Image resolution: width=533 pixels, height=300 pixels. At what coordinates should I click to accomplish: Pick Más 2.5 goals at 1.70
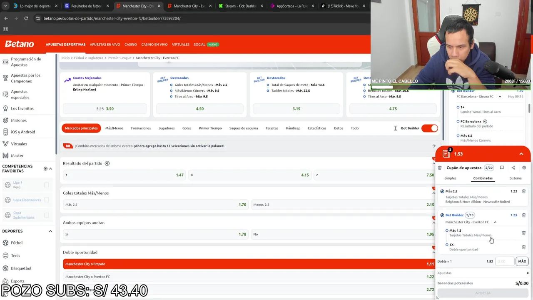pyautogui.click(x=155, y=205)
